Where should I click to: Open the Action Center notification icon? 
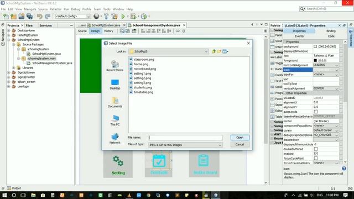pos(345,195)
